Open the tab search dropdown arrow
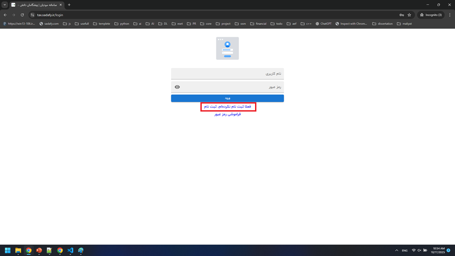The width and height of the screenshot is (455, 256). [4, 4]
